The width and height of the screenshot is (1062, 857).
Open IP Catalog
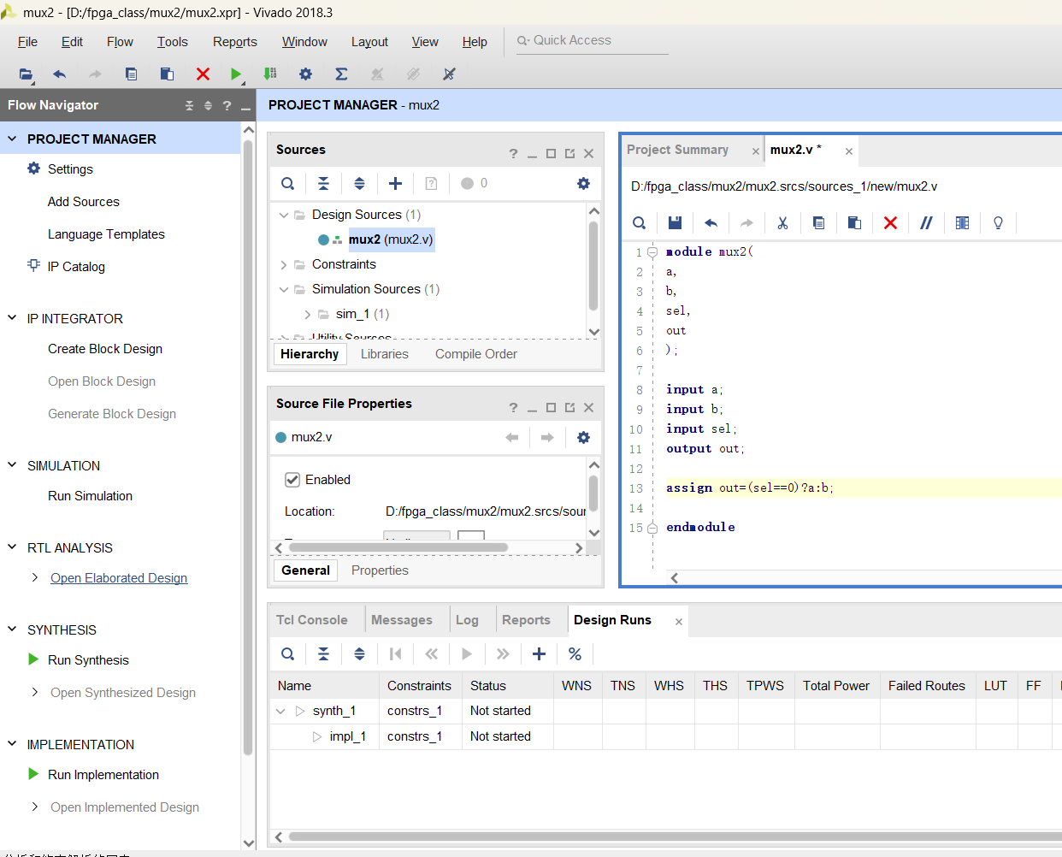[76, 267]
